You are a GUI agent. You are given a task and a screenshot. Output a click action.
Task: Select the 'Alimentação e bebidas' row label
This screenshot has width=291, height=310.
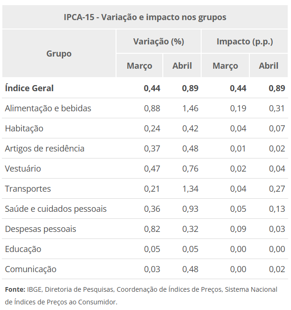48,108
